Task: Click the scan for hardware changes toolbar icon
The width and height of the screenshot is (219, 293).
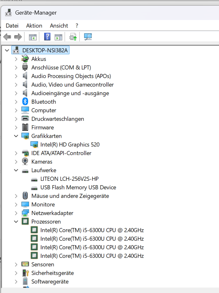Action: tap(88, 37)
